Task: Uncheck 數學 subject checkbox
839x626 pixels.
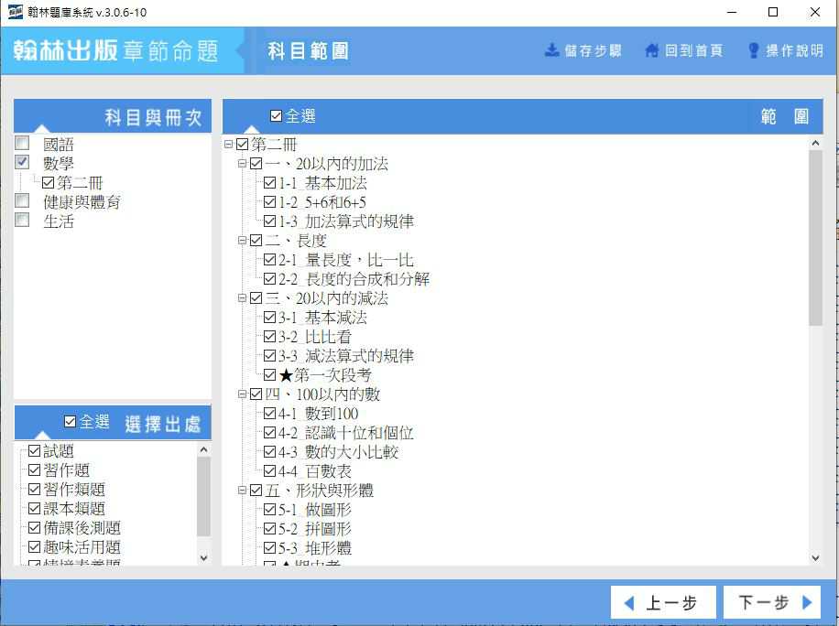Action: 22,162
